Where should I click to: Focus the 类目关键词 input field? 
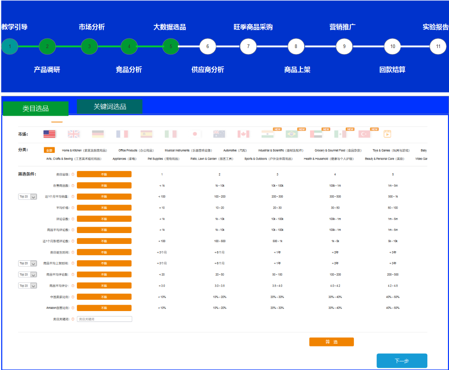pos(105,319)
